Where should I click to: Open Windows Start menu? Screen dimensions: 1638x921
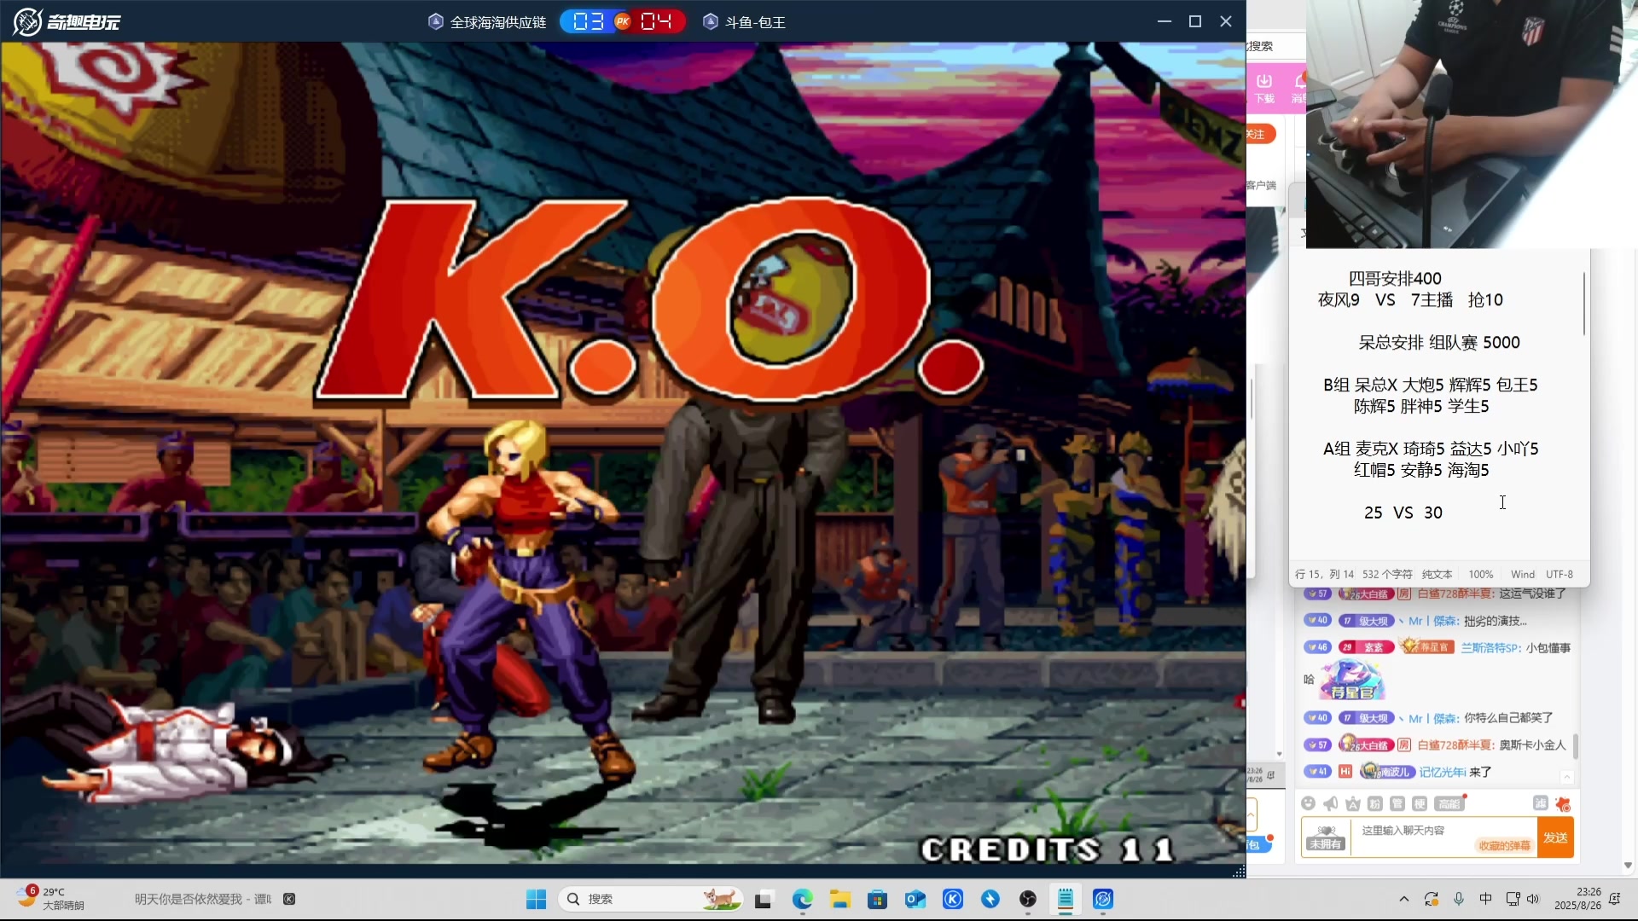(x=536, y=899)
